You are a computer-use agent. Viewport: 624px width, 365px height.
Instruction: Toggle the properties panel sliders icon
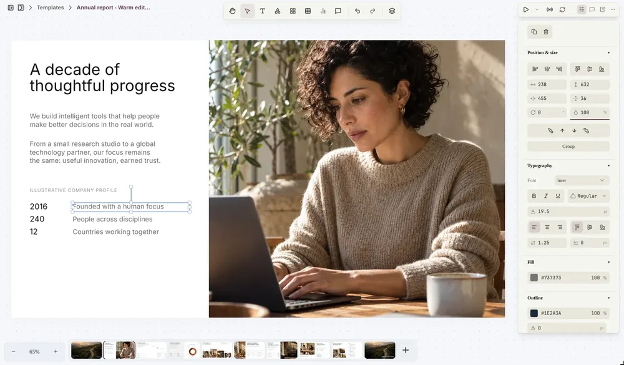[x=582, y=9]
